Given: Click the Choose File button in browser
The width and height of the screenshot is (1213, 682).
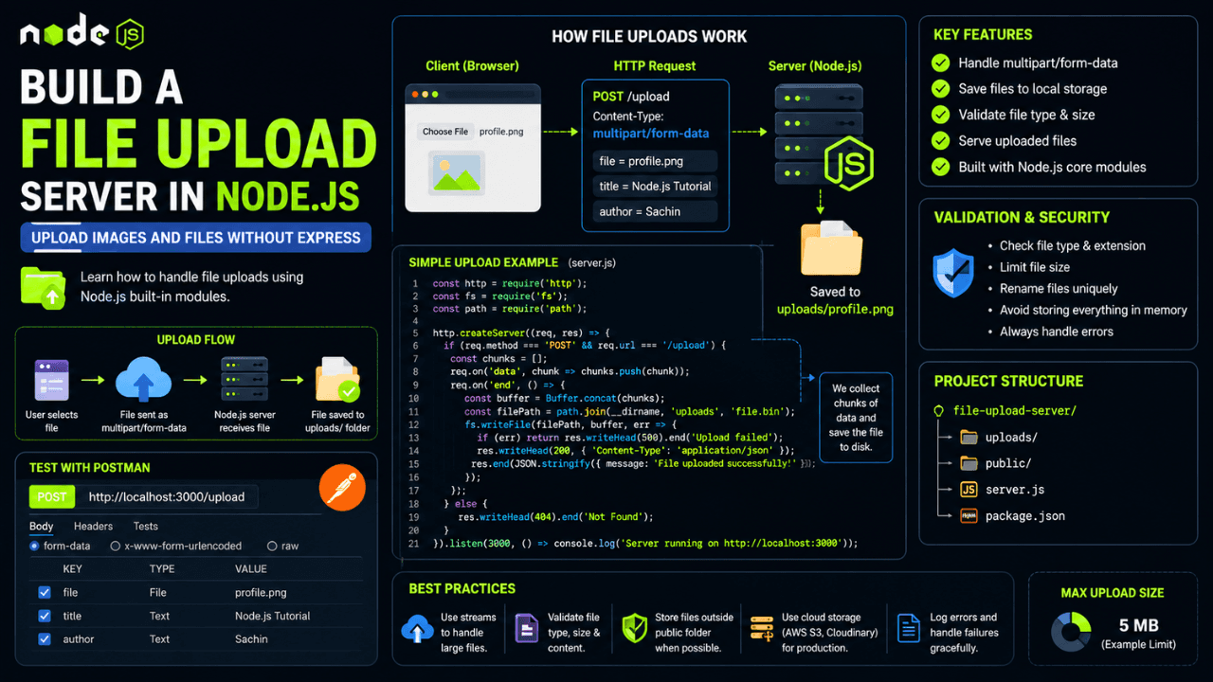Looking at the screenshot, I should click(x=445, y=132).
